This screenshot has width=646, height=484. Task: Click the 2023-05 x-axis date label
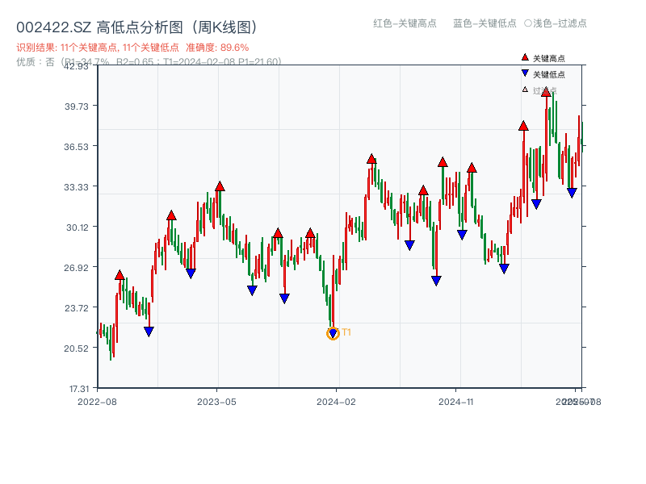click(216, 402)
